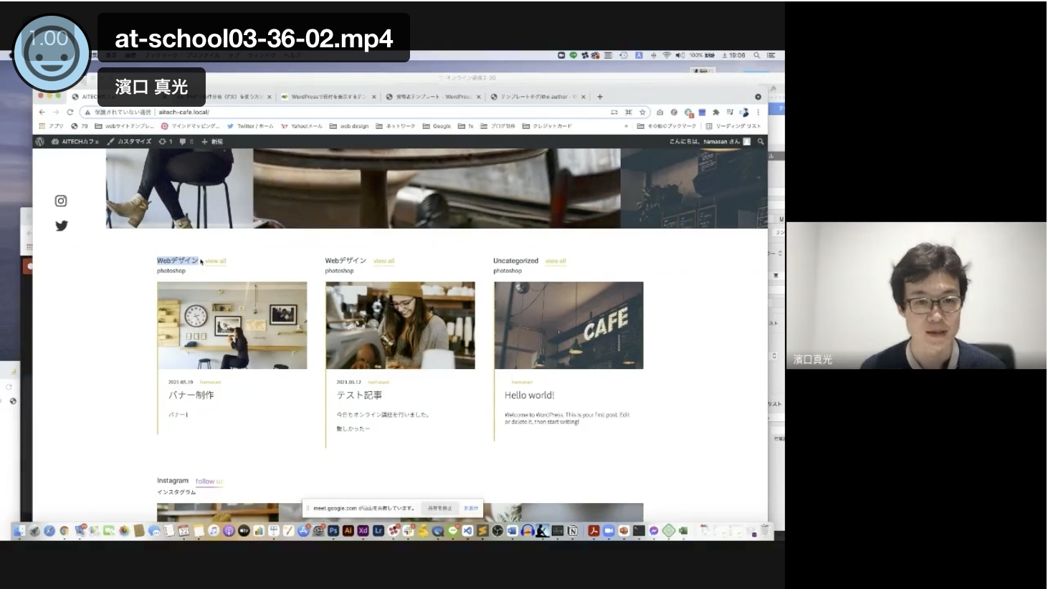This screenshot has width=1048, height=589.
Task: Open the admin bar updates counter
Action: point(166,142)
